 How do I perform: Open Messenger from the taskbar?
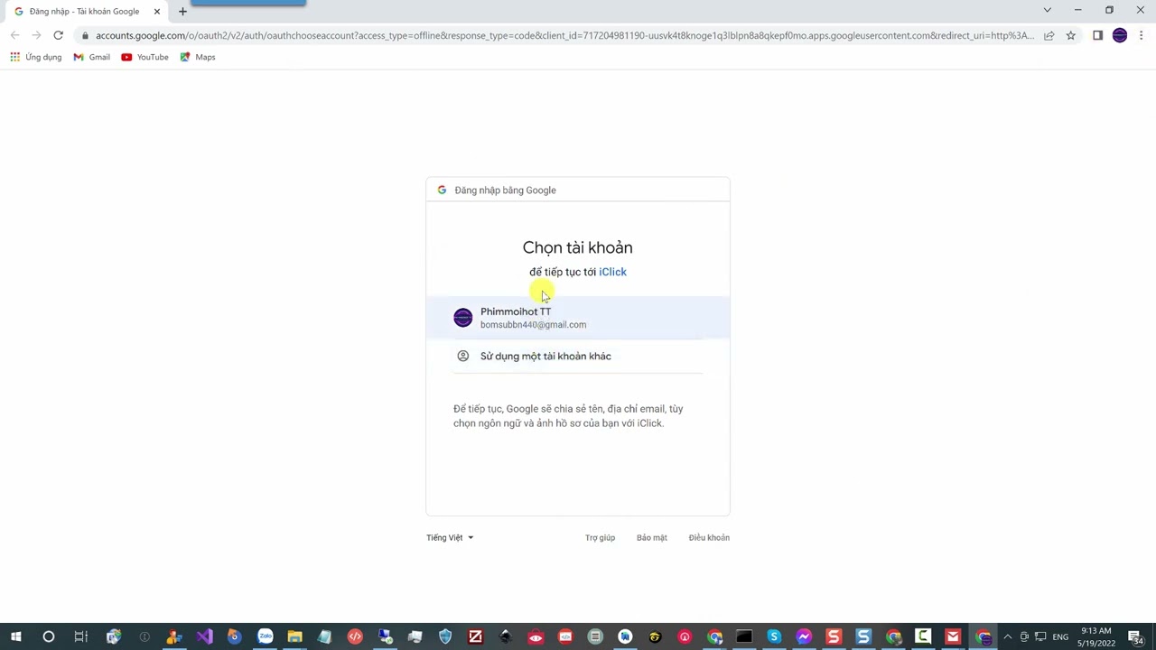(x=804, y=636)
